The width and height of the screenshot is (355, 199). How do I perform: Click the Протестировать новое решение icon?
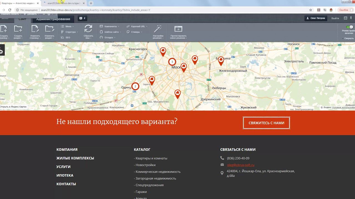[x=178, y=29]
